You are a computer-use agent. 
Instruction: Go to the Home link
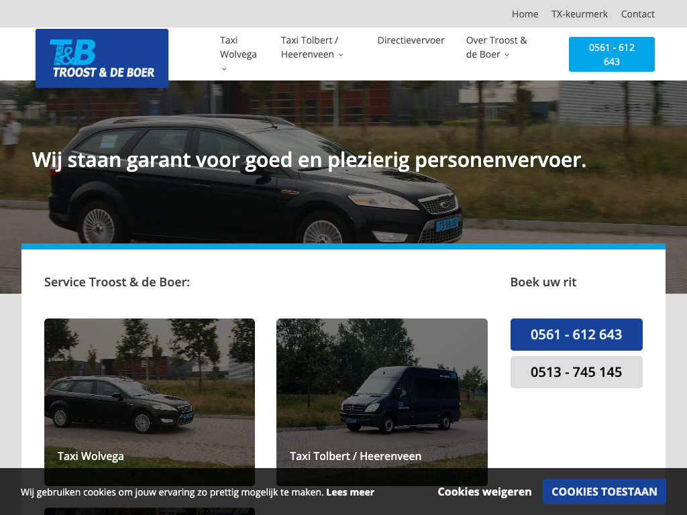[x=525, y=14]
